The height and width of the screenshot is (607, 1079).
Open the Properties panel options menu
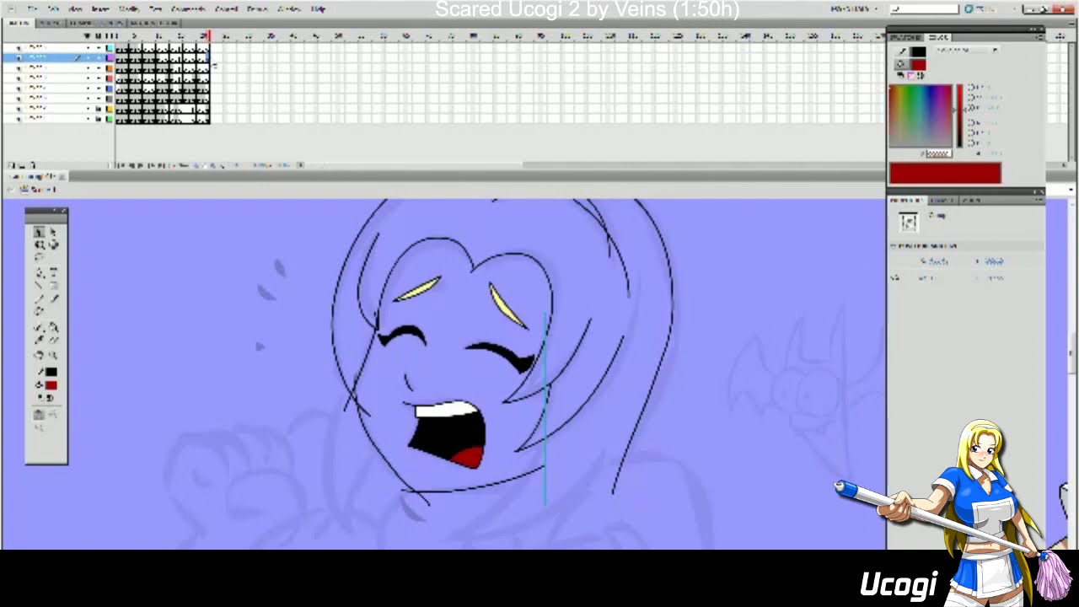(1039, 201)
